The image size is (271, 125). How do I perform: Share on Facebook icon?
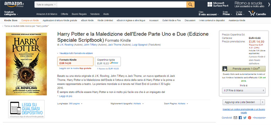pos(240,118)
